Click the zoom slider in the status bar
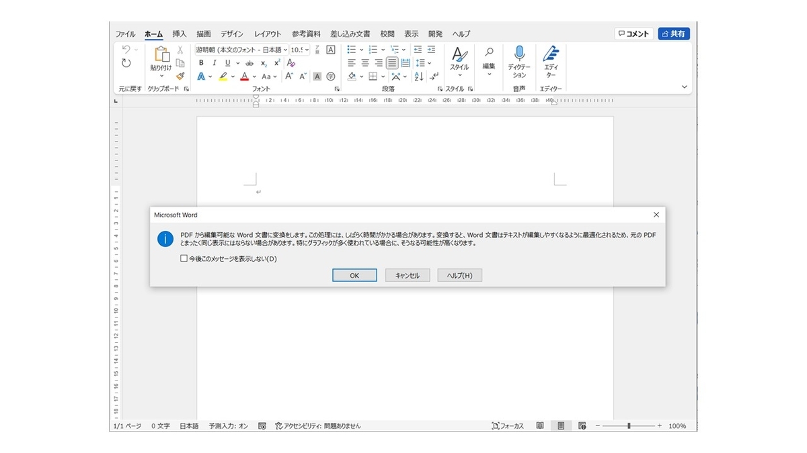 pos(628,426)
